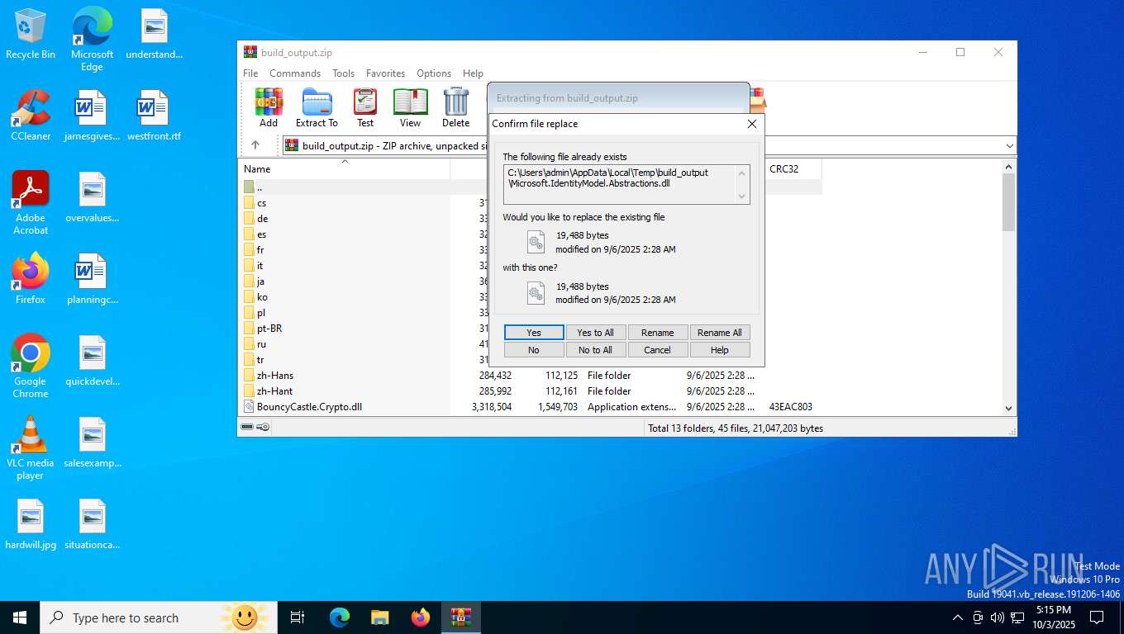Click No in file replace dialog

[534, 350]
